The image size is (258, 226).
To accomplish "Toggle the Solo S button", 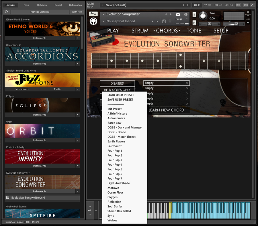I will click(194, 15).
